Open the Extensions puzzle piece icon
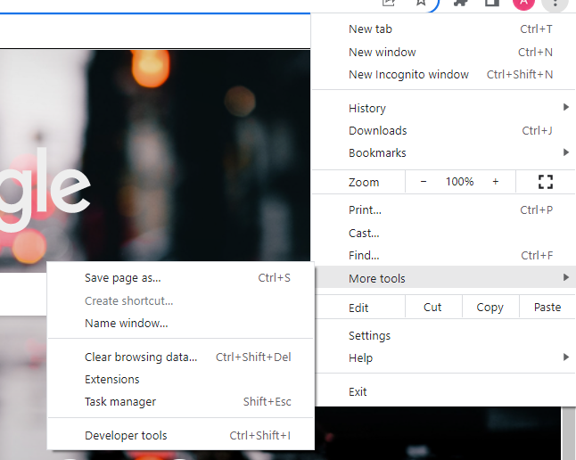Image resolution: width=576 pixels, height=460 pixels. tap(461, 3)
